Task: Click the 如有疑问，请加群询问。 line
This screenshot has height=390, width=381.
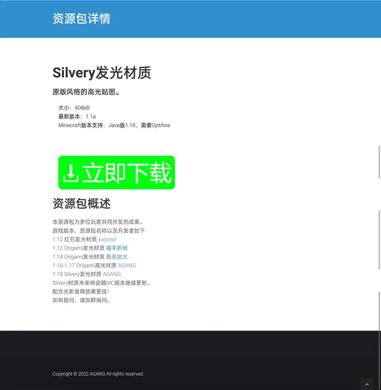Action: tap(81, 300)
